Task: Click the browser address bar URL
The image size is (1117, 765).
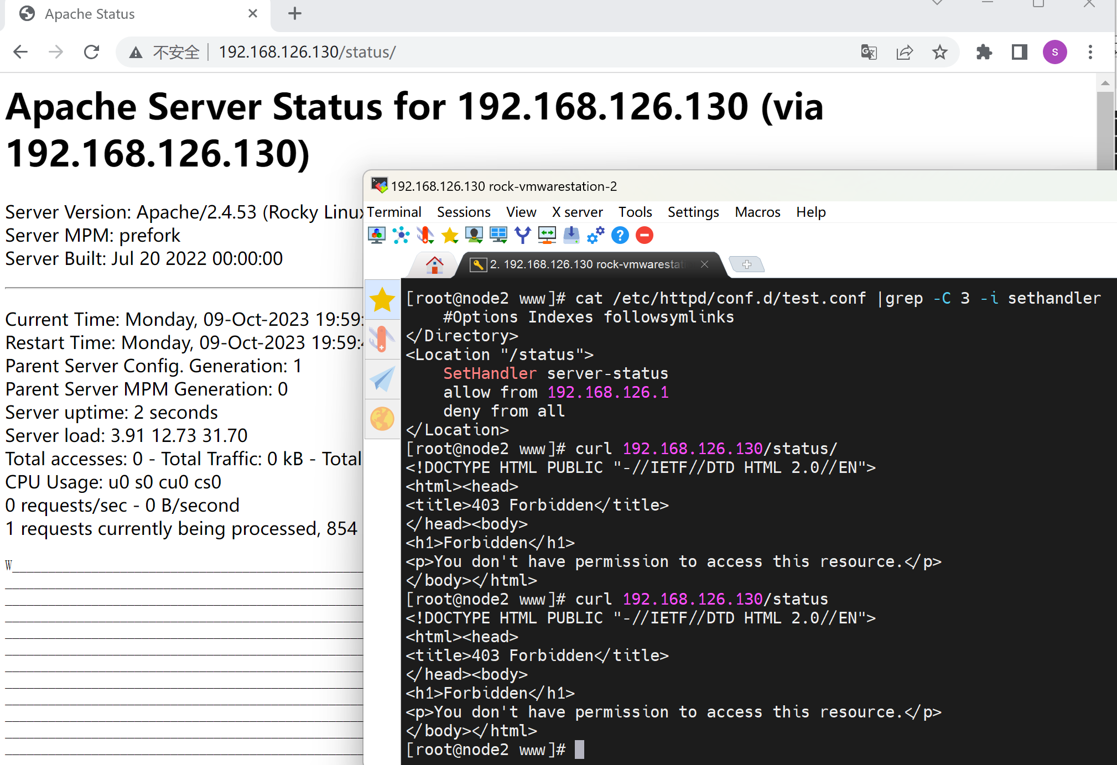Action: 307,53
